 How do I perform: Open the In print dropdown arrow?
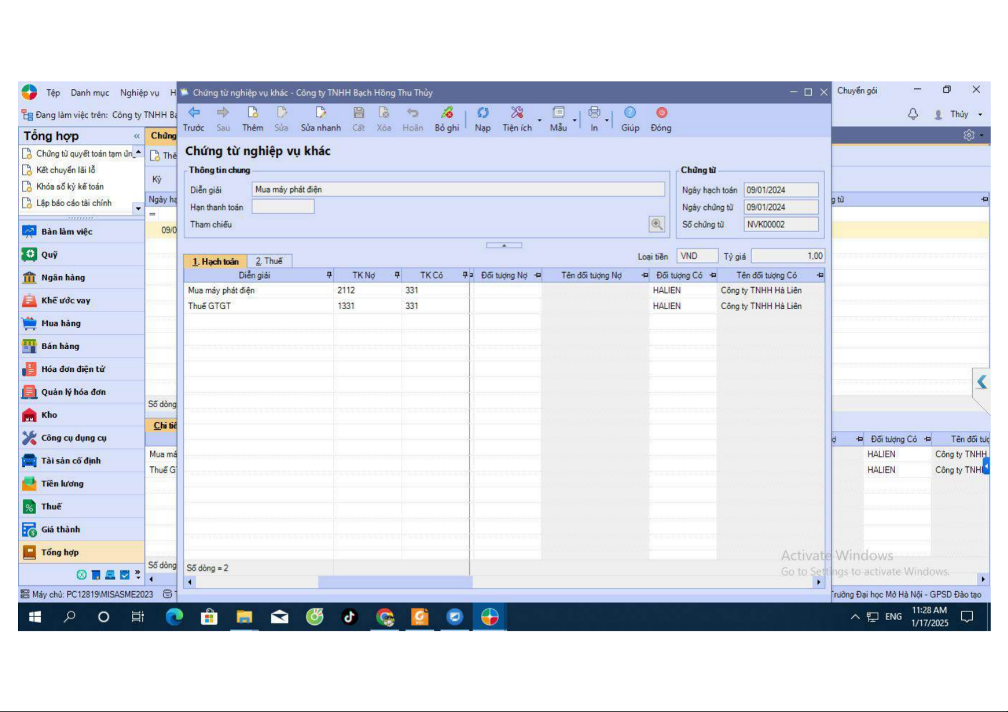pyautogui.click(x=607, y=120)
